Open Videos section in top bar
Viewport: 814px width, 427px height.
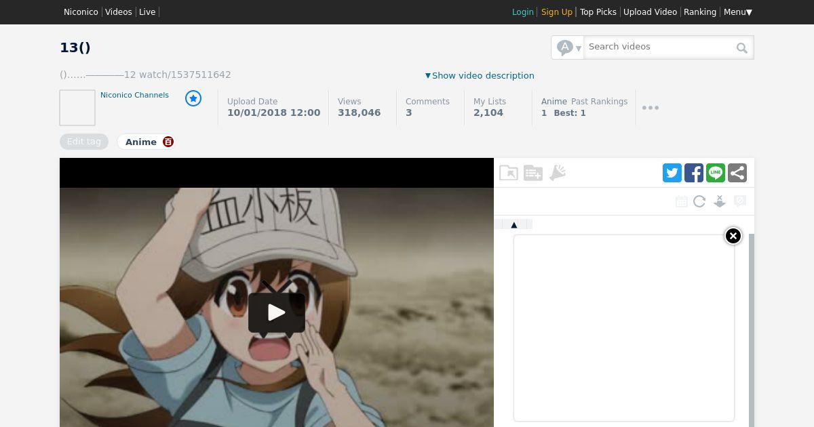tap(119, 12)
